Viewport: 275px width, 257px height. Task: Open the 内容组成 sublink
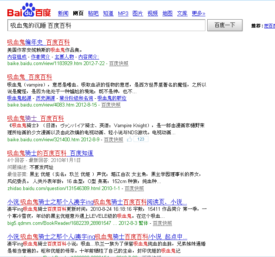pyautogui.click(x=17, y=57)
